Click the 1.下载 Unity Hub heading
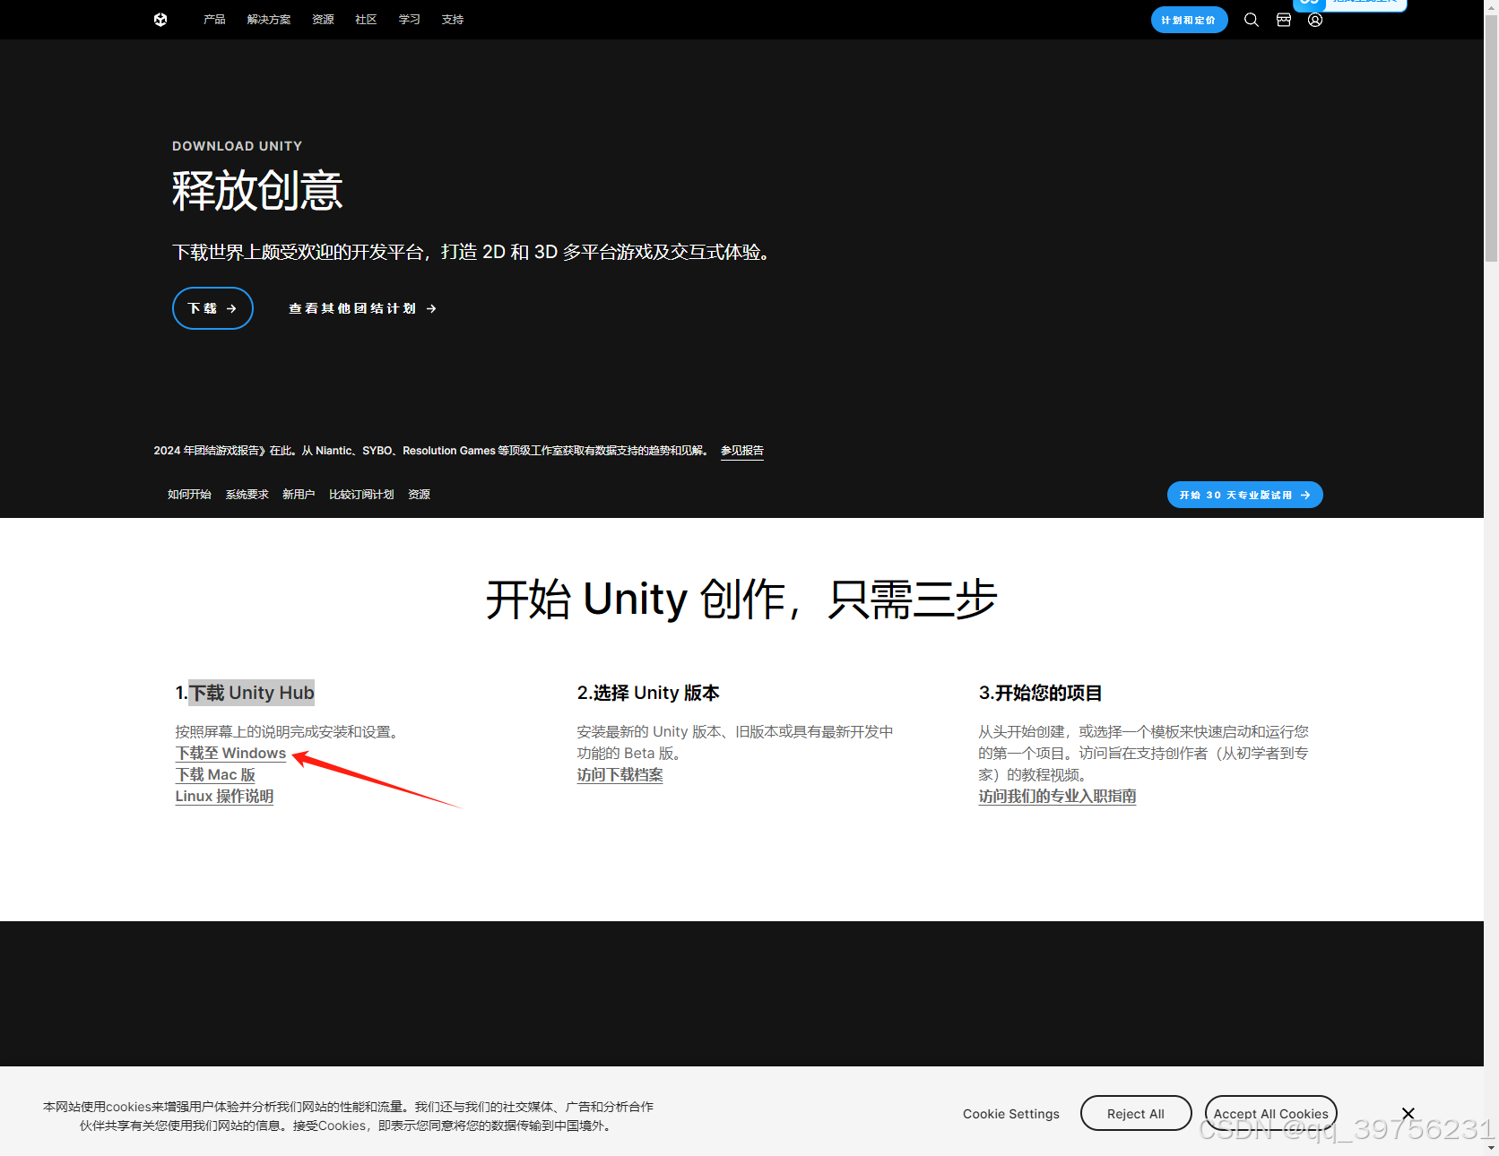This screenshot has height=1156, width=1499. (245, 693)
